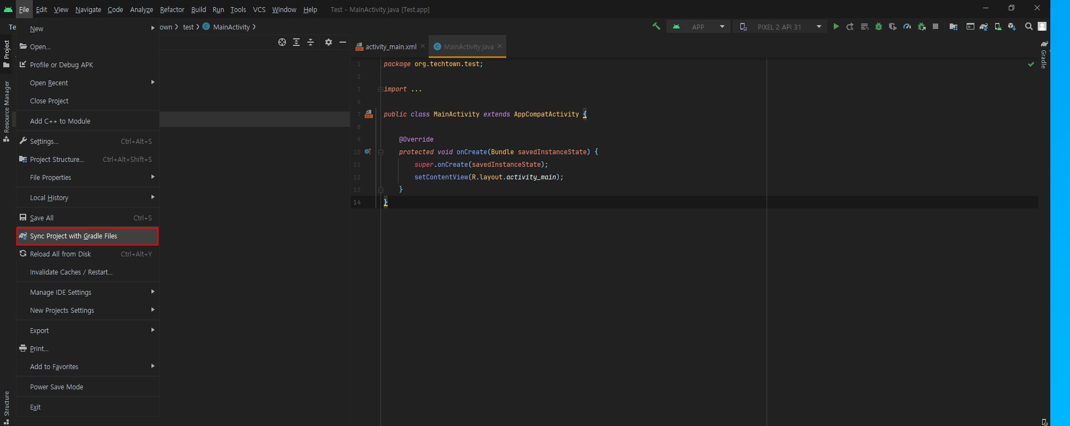The height and width of the screenshot is (426, 1070).
Task: Open the PIXEL 2 API 31 device dropdown
Action: click(781, 27)
